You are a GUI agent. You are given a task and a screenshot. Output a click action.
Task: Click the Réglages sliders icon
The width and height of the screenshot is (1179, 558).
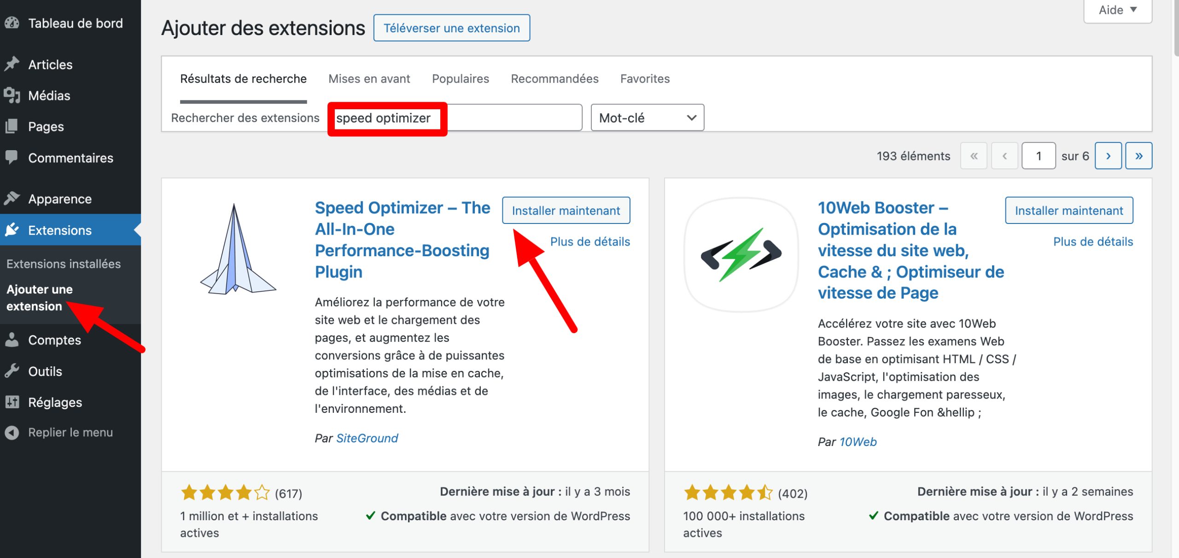12,402
